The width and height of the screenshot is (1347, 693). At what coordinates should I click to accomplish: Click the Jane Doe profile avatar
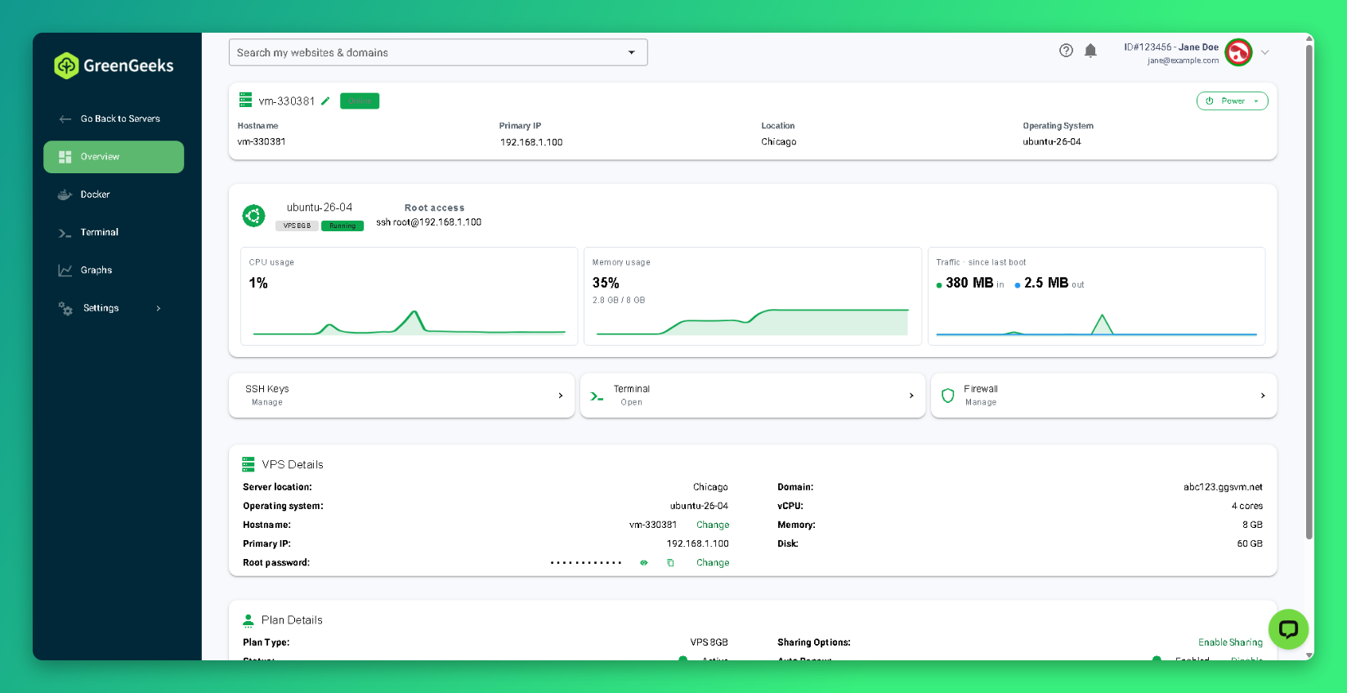(1238, 52)
